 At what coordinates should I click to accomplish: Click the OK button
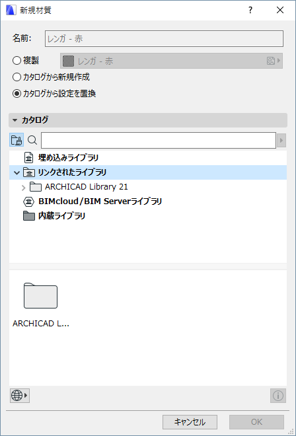click(x=256, y=422)
